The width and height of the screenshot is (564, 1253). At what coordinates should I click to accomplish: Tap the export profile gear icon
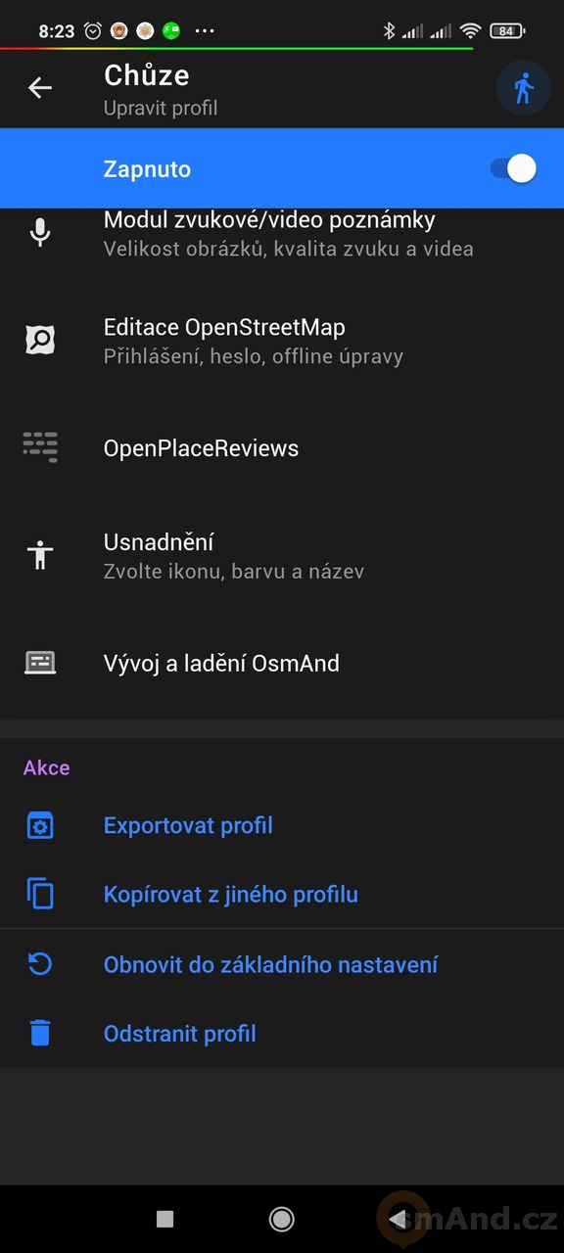click(40, 825)
